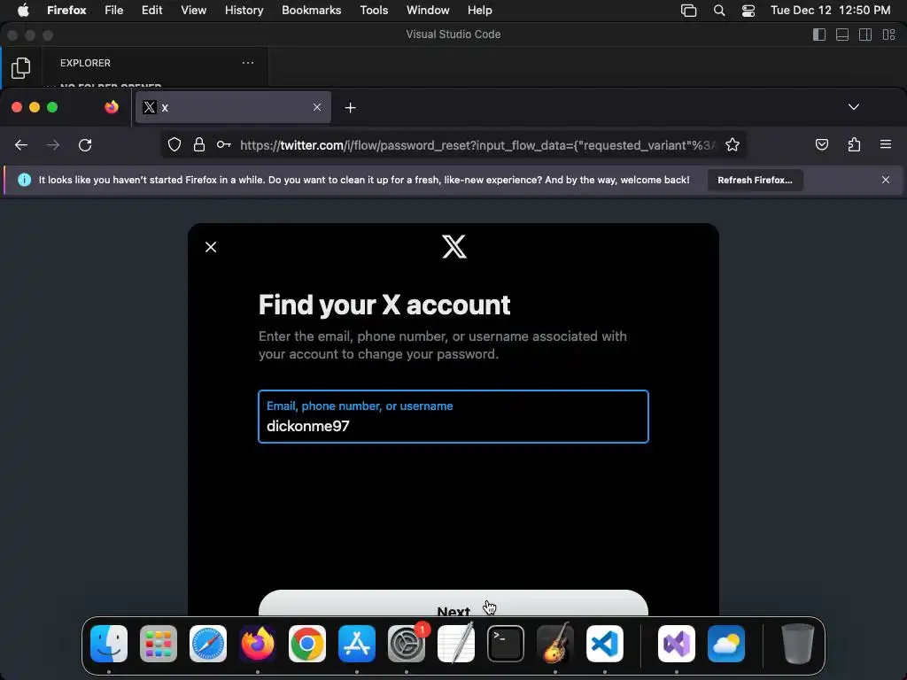Toggle secondary sidebar in VS Code title bar
The height and width of the screenshot is (680, 907).
point(865,35)
